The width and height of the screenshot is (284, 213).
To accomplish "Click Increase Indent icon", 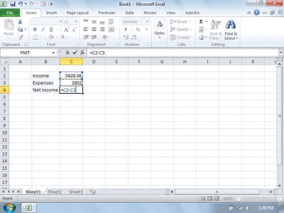I will coord(94,37).
